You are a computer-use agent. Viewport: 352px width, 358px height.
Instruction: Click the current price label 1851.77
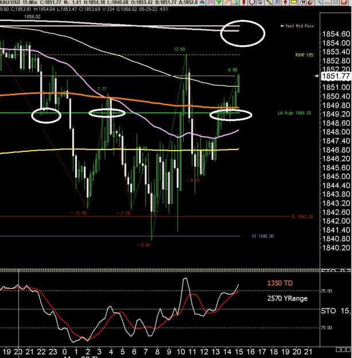tap(336, 76)
